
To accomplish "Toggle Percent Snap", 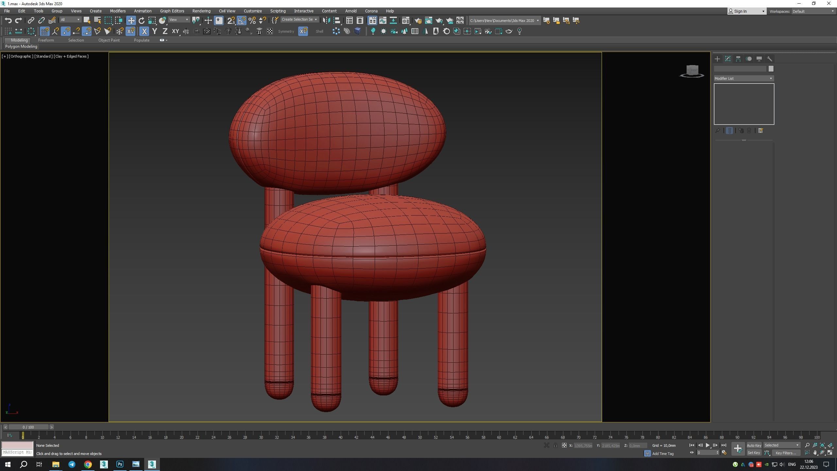I will pyautogui.click(x=252, y=21).
